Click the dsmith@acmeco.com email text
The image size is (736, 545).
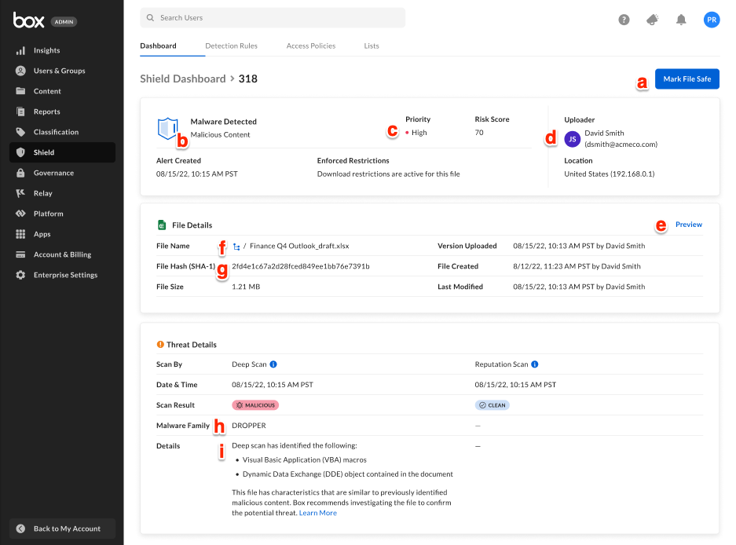pyautogui.click(x=621, y=144)
